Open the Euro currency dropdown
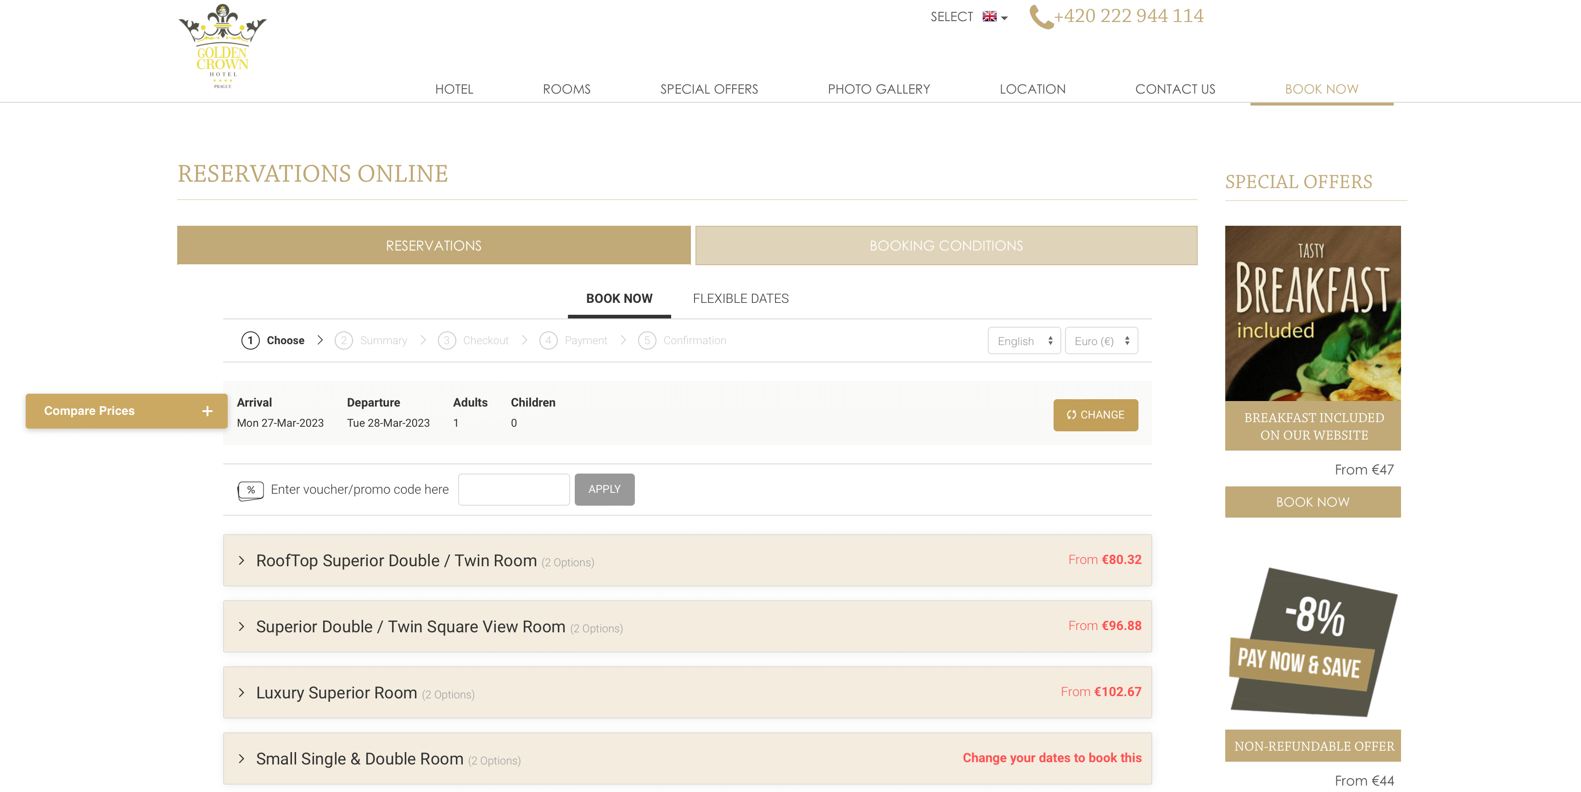 [x=1100, y=341]
